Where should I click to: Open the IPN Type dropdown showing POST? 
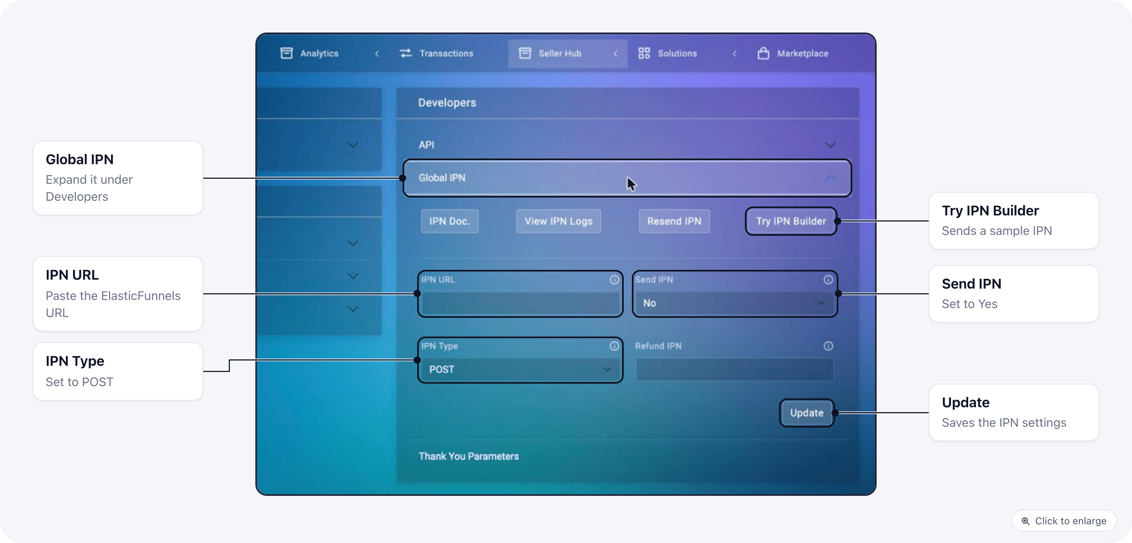(x=520, y=369)
